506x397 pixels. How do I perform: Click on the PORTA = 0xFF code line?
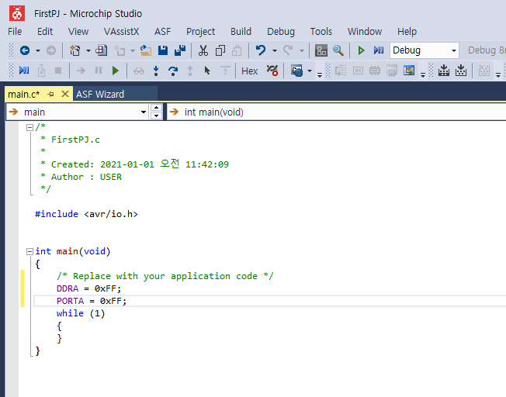pyautogui.click(x=91, y=301)
